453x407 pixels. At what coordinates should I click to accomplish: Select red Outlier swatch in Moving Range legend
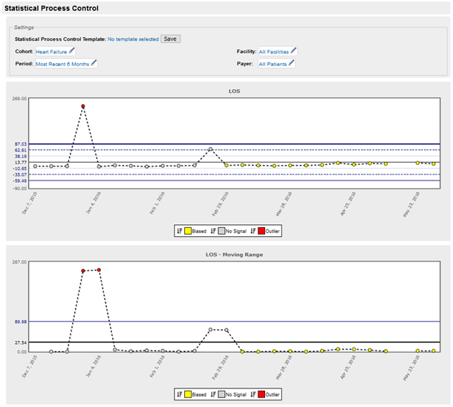click(261, 394)
